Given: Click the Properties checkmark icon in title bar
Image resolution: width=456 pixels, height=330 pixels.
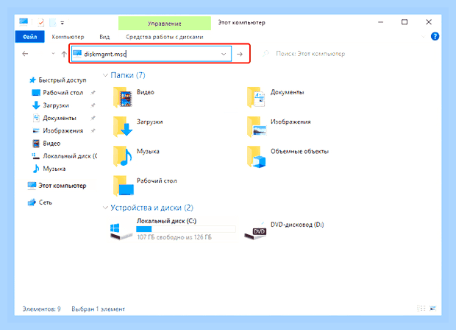Looking at the screenshot, I should point(41,22).
